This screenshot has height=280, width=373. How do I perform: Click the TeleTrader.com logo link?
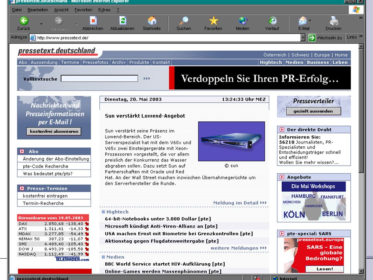pyautogui.click(x=72, y=259)
